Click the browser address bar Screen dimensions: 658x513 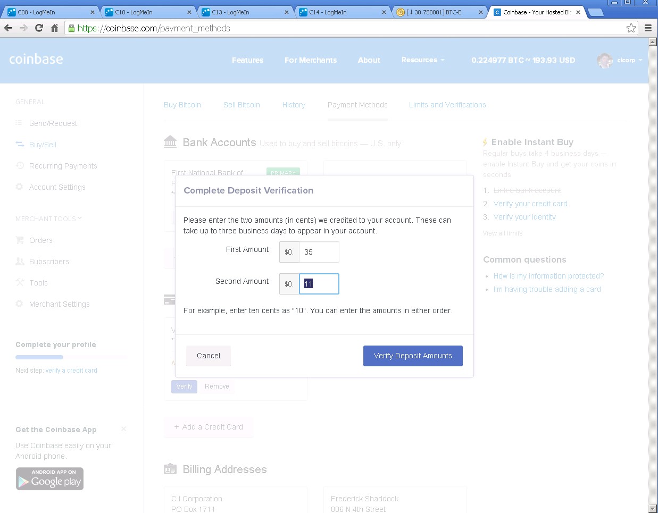[x=351, y=28]
